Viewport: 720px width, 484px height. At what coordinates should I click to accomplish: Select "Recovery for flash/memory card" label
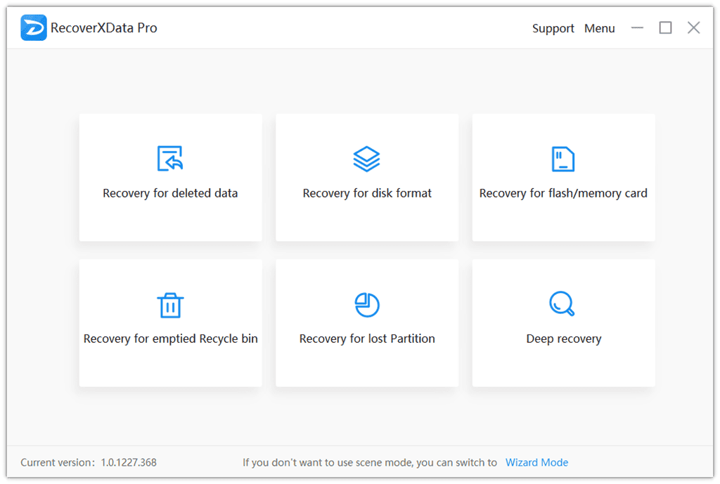[563, 193]
